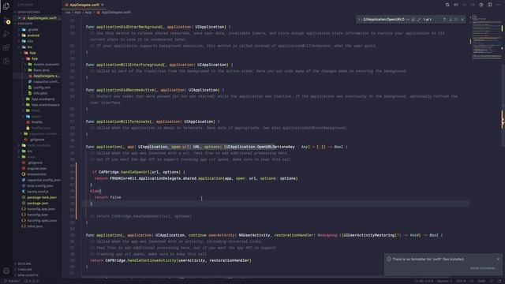
Task: Open ionic.config.json in file tree
Action: point(40,186)
